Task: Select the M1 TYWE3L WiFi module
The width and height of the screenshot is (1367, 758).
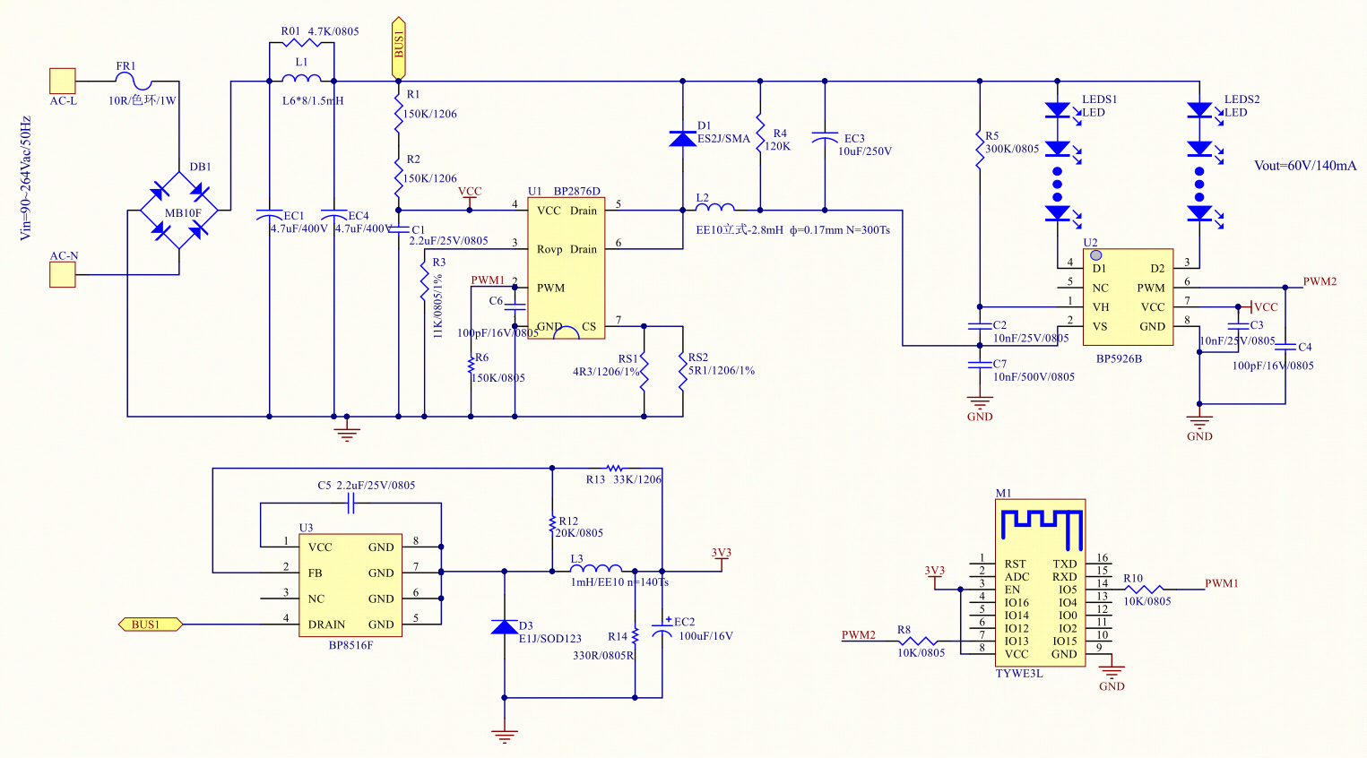Action: click(1041, 583)
